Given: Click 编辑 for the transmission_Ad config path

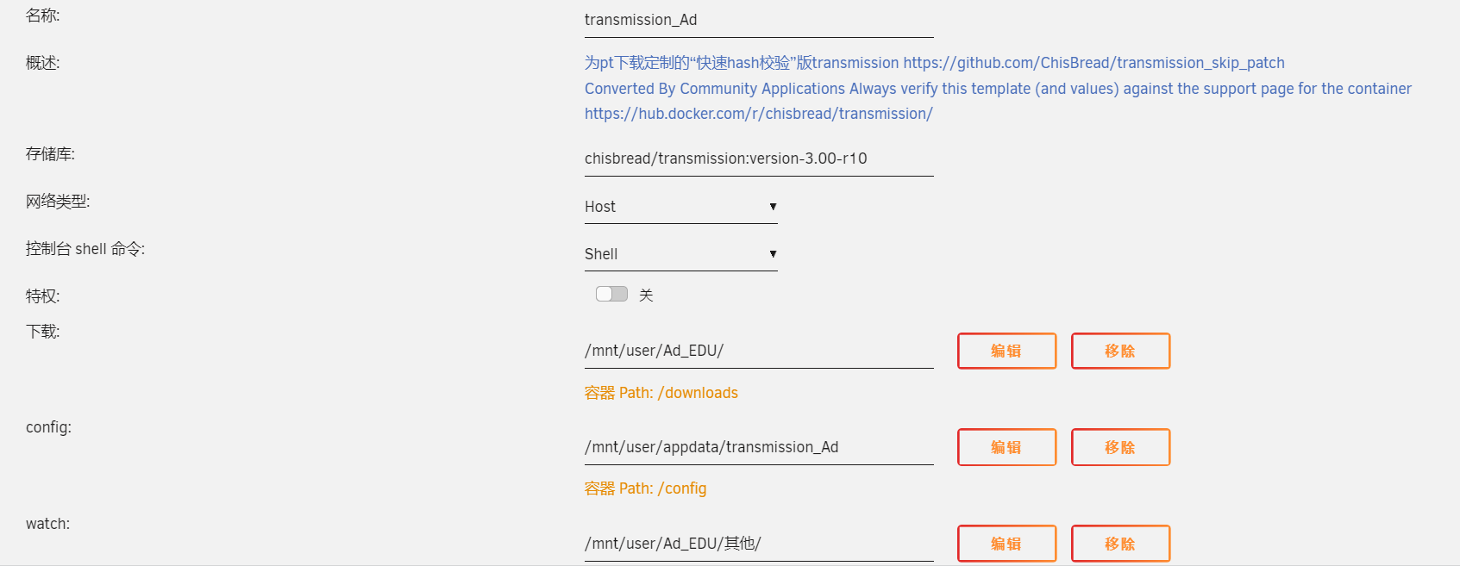Looking at the screenshot, I should click(1006, 447).
